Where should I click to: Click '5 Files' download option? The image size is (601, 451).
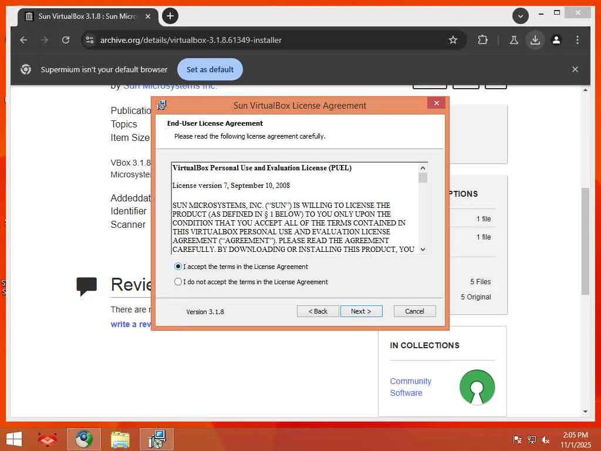[x=480, y=282]
